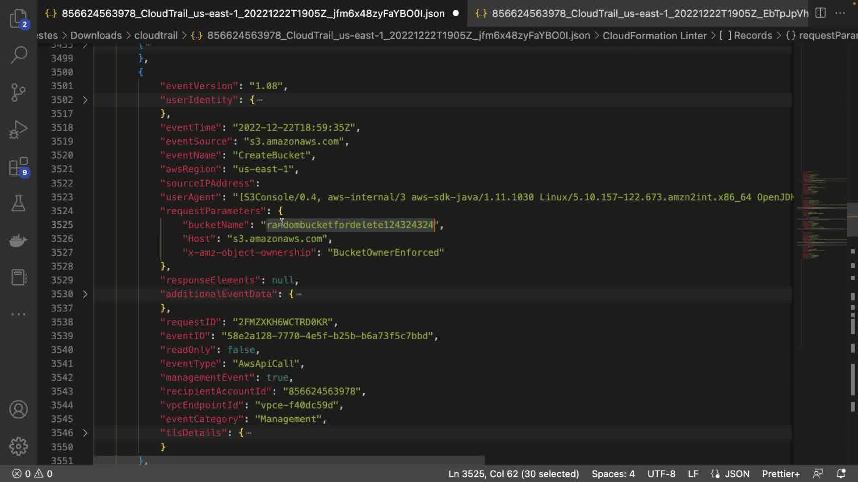Open the Manage gear icon
Viewport: 858px width, 482px height.
point(18,446)
